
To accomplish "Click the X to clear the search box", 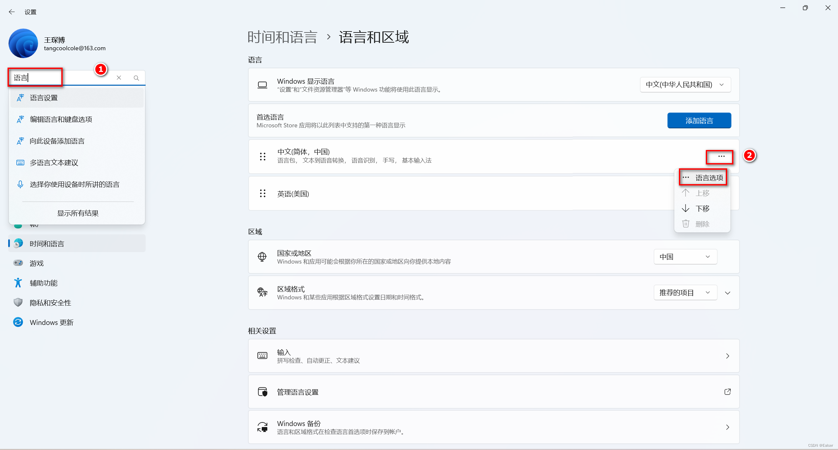I will pyautogui.click(x=119, y=77).
